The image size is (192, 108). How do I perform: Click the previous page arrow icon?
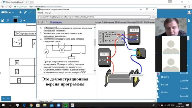point(38,22)
